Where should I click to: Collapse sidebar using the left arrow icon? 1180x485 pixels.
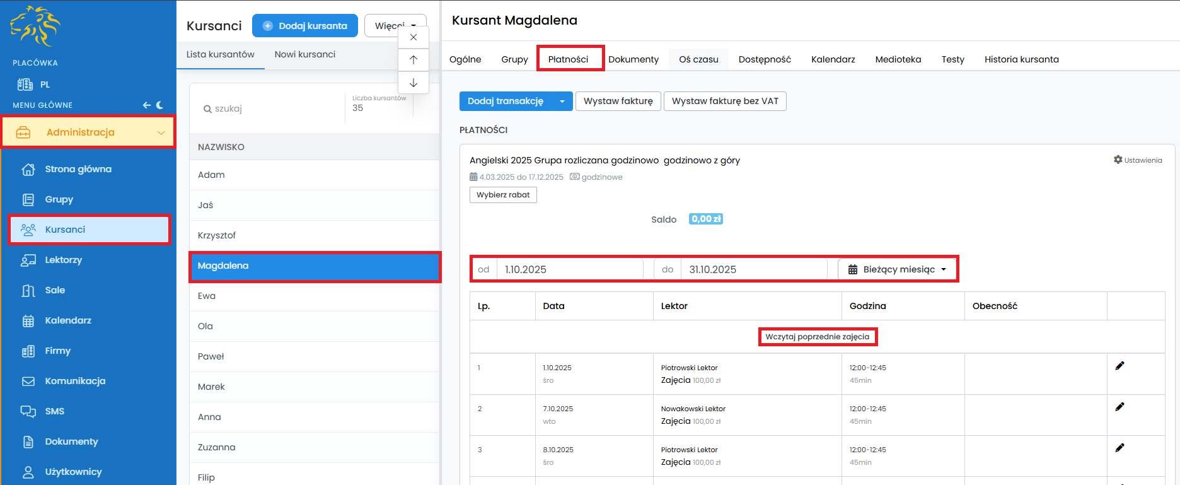146,105
